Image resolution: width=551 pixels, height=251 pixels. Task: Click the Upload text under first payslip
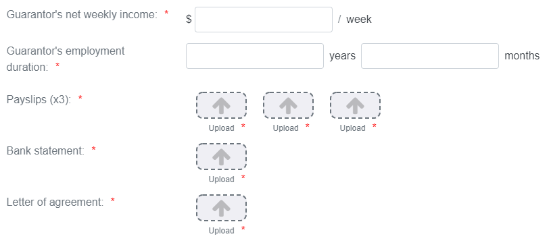tap(221, 128)
